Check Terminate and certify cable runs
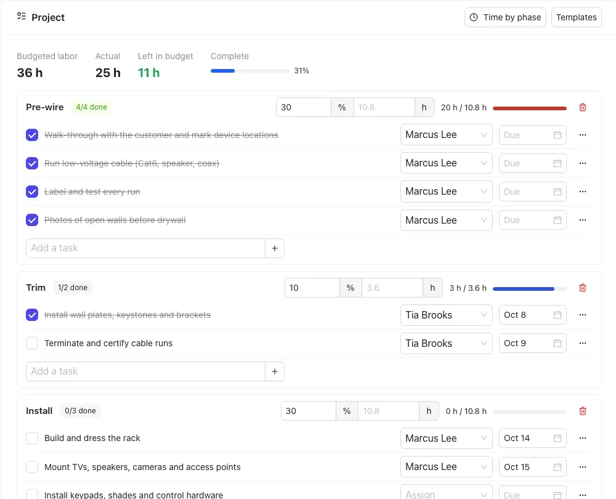Image resolution: width=616 pixels, height=499 pixels. click(32, 343)
